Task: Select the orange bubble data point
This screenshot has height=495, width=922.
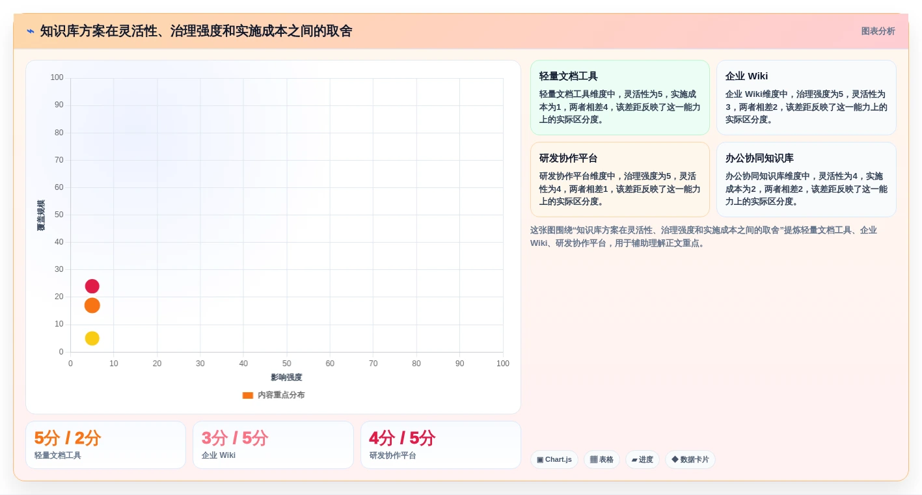Action: point(92,305)
